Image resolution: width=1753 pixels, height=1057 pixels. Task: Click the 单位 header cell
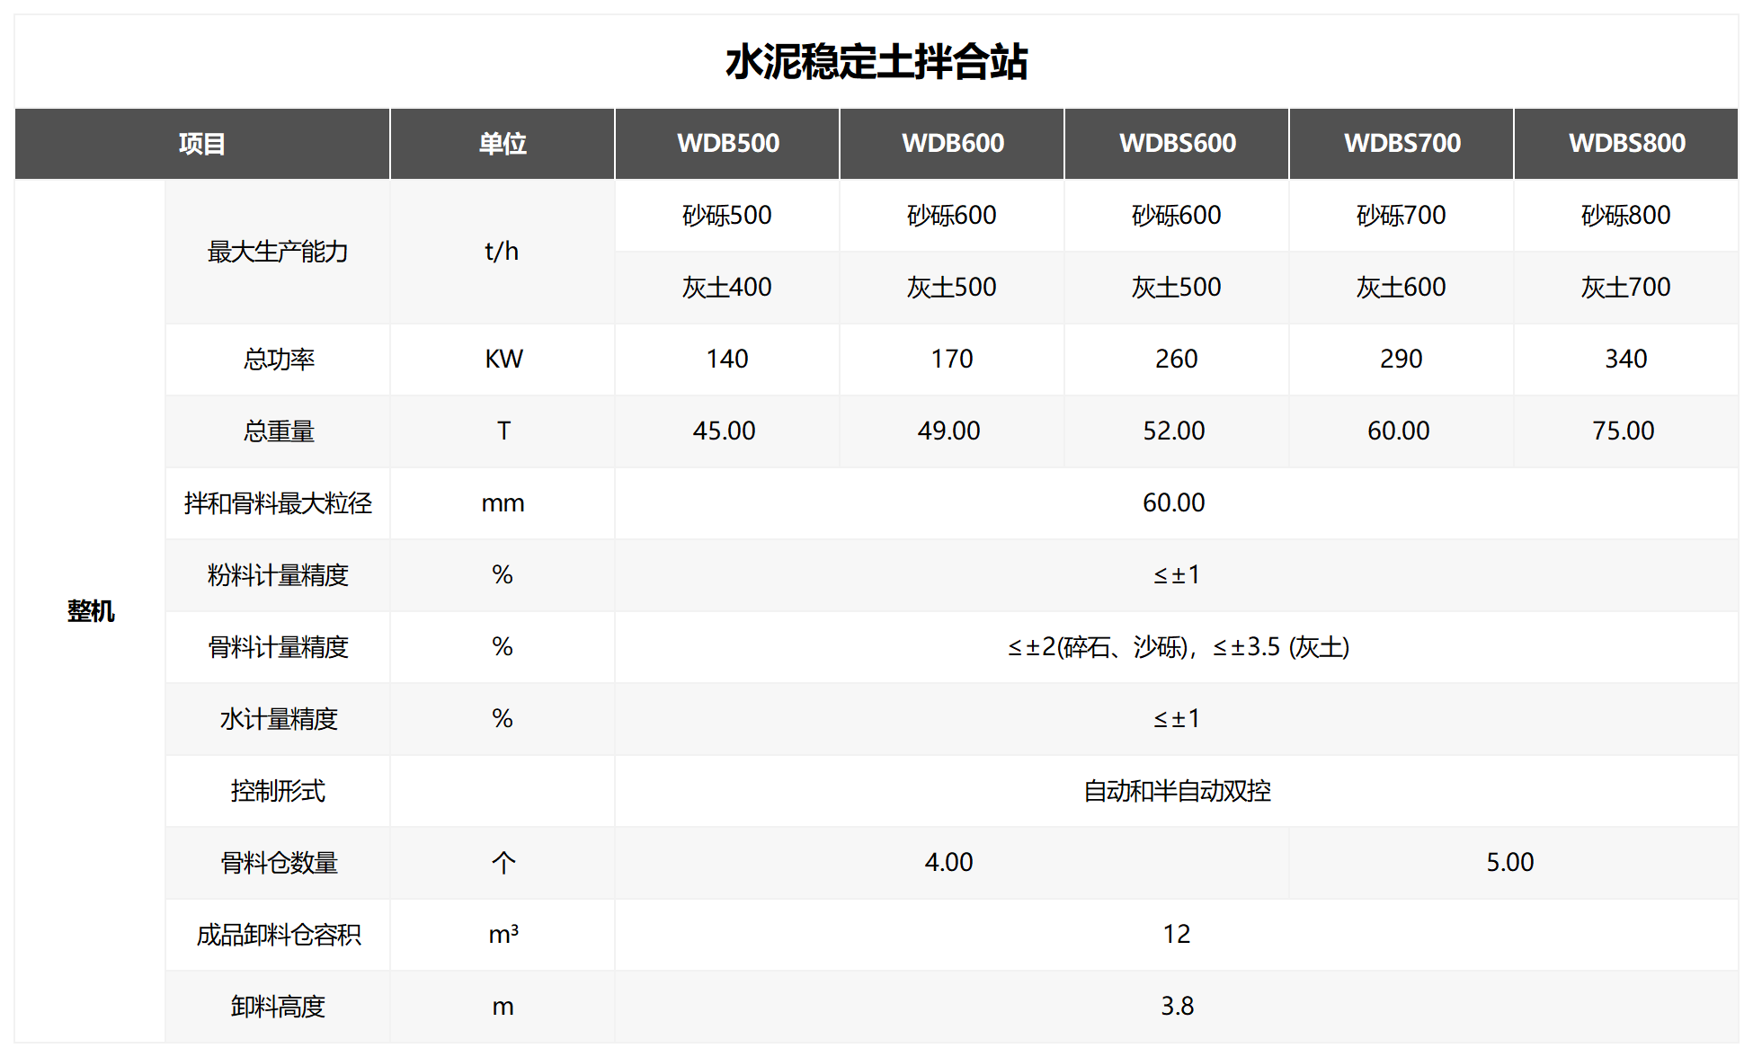click(502, 143)
